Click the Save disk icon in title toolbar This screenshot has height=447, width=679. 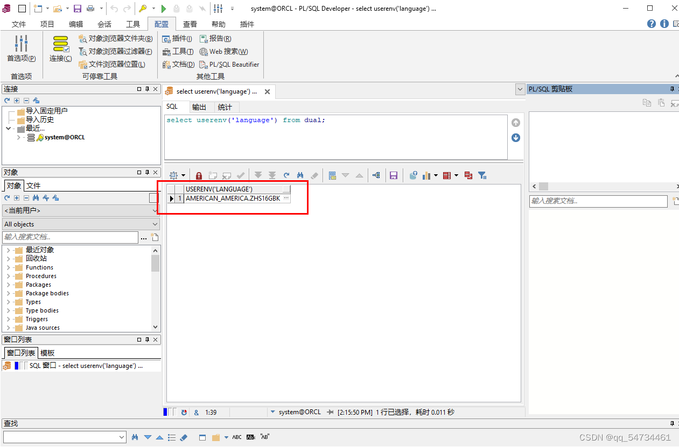pos(78,9)
